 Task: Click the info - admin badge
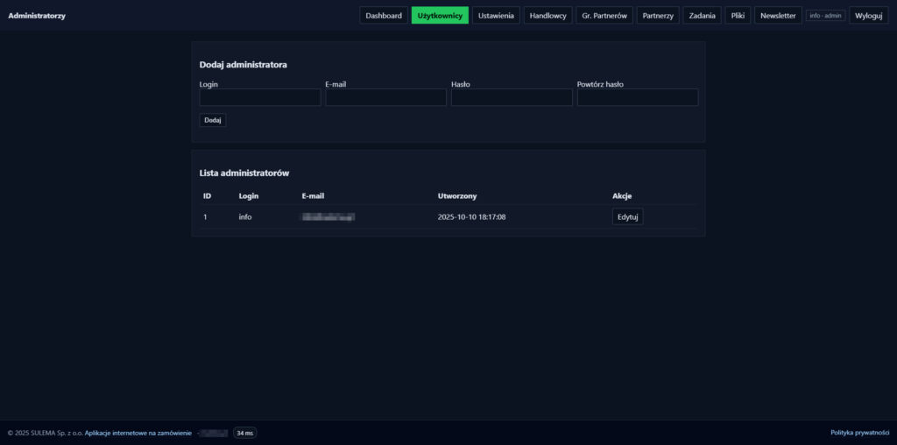pos(825,16)
